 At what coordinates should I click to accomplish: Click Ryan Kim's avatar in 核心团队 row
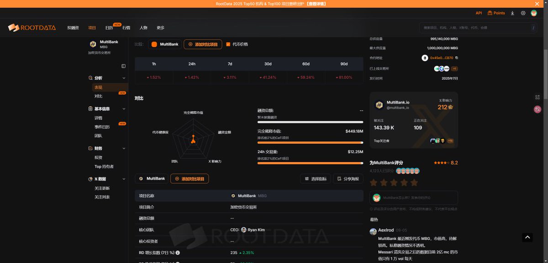243,230
